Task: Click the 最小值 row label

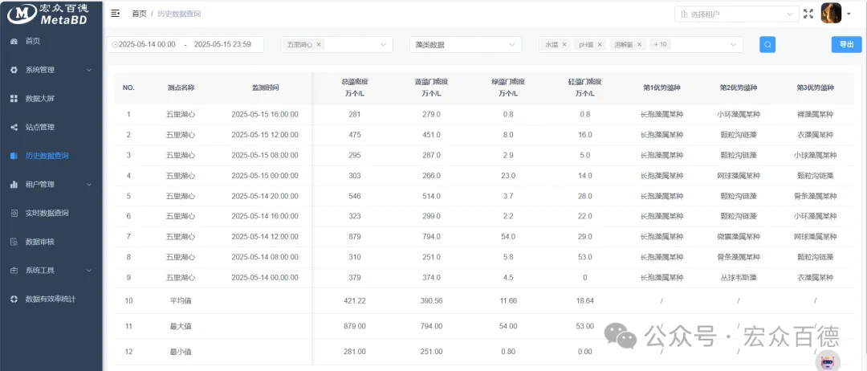Action: [181, 352]
